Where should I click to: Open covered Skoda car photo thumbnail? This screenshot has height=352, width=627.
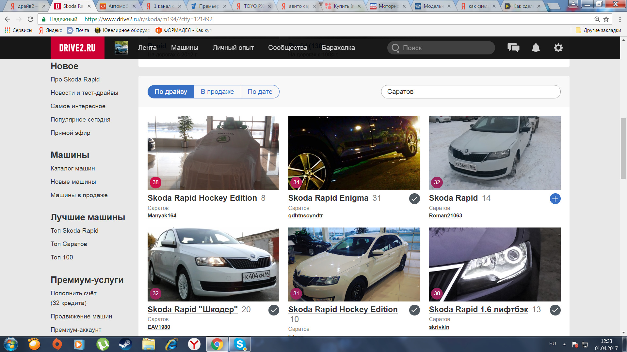(x=213, y=153)
